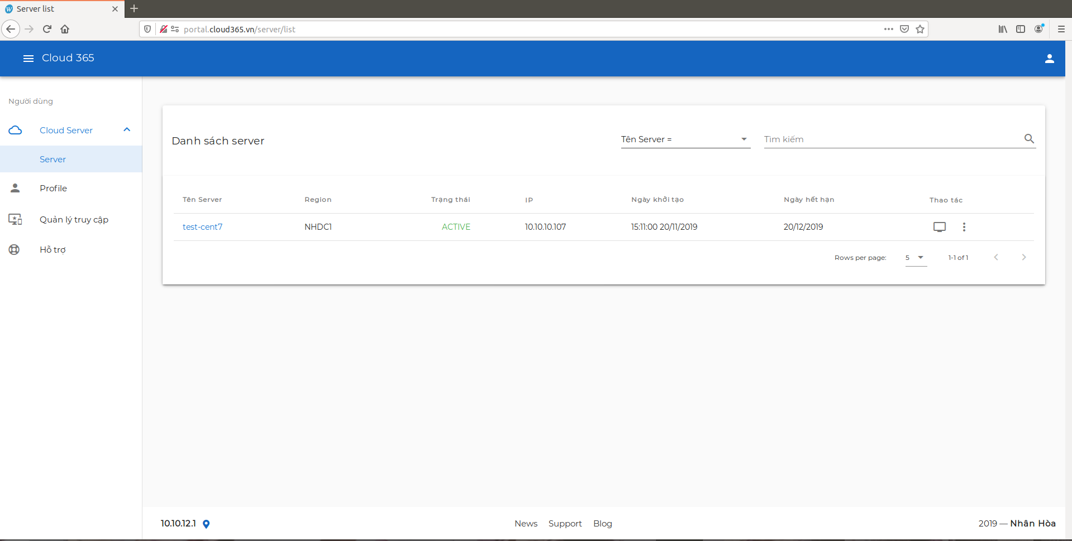The height and width of the screenshot is (541, 1072).
Task: Click the Region column header
Action: coord(318,200)
